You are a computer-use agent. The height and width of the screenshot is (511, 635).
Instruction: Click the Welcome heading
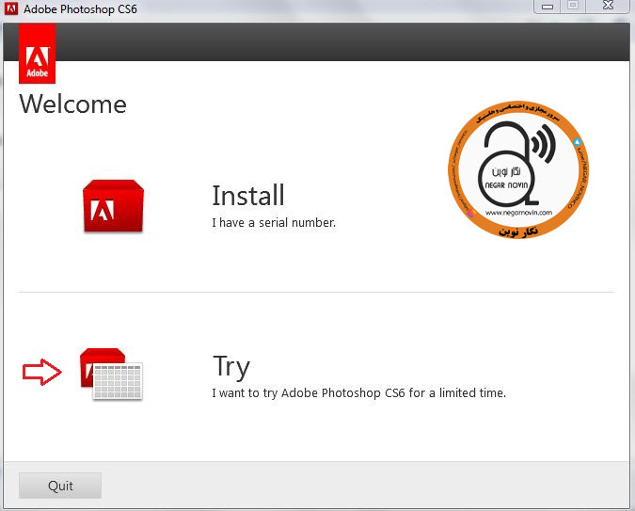[x=72, y=104]
